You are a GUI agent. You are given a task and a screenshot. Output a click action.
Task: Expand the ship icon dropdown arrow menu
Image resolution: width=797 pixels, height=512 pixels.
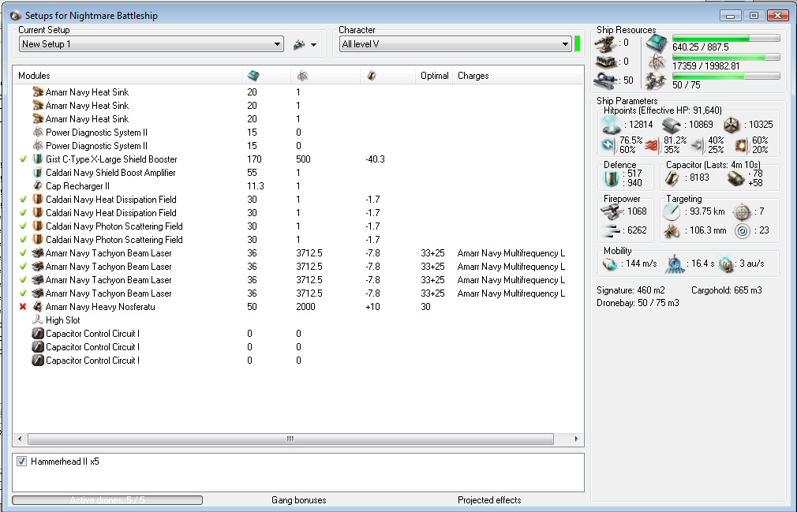(313, 45)
